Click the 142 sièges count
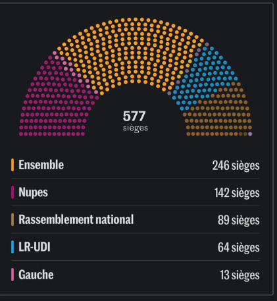Image resolution: width=277 pixels, height=301 pixels. tap(237, 193)
